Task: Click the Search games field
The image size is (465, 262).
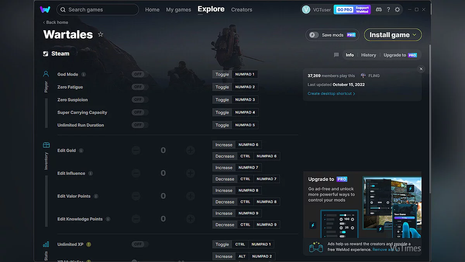Action: 97,9
